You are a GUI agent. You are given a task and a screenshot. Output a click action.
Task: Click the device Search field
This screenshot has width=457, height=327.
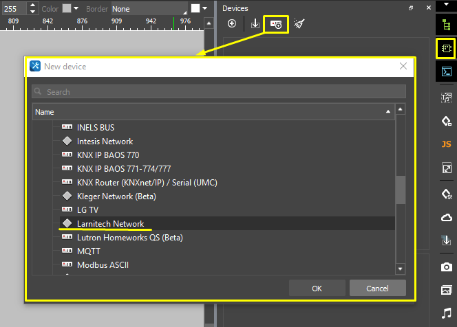pyautogui.click(x=219, y=91)
